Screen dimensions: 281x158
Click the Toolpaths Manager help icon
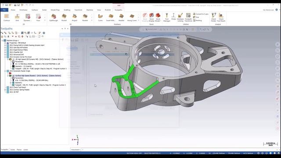(x=44, y=33)
